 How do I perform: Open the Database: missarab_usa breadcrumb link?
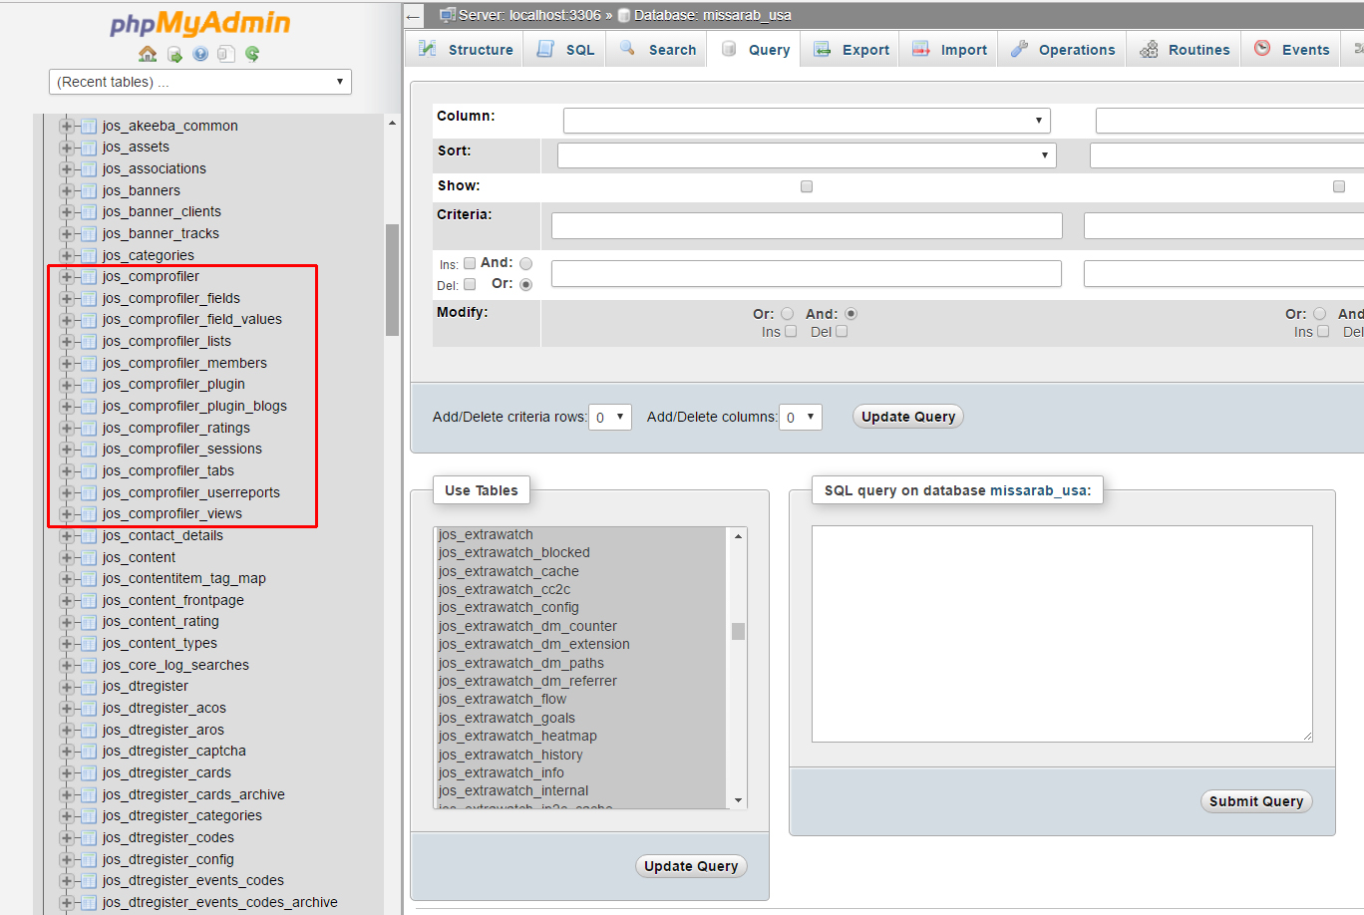pos(713,15)
